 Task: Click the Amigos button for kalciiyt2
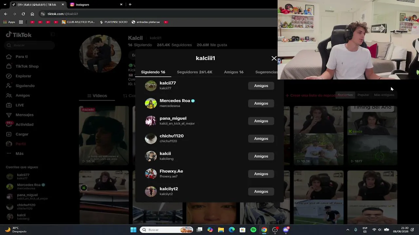pyautogui.click(x=261, y=192)
